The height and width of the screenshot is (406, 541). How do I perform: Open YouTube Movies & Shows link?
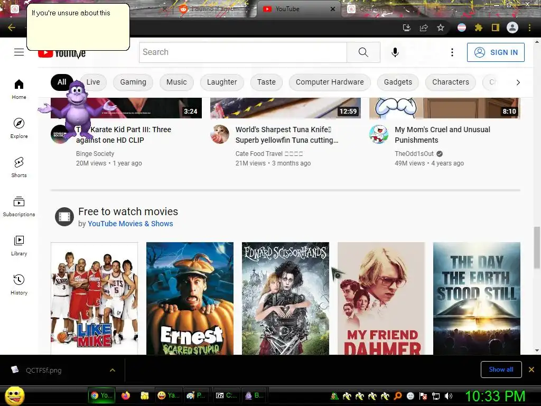pos(130,224)
